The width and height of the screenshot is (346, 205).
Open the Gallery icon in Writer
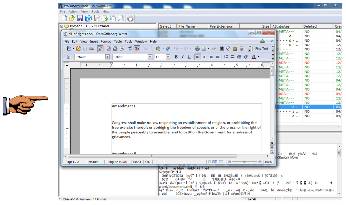point(235,49)
